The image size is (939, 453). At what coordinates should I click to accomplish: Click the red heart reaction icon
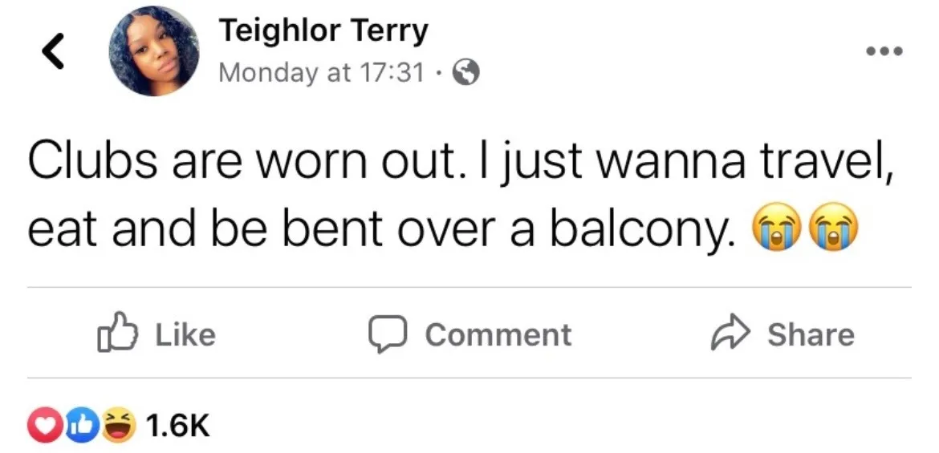coord(44,426)
